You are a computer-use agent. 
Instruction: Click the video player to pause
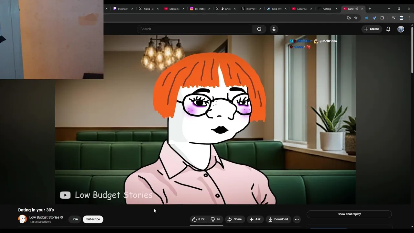point(205,120)
